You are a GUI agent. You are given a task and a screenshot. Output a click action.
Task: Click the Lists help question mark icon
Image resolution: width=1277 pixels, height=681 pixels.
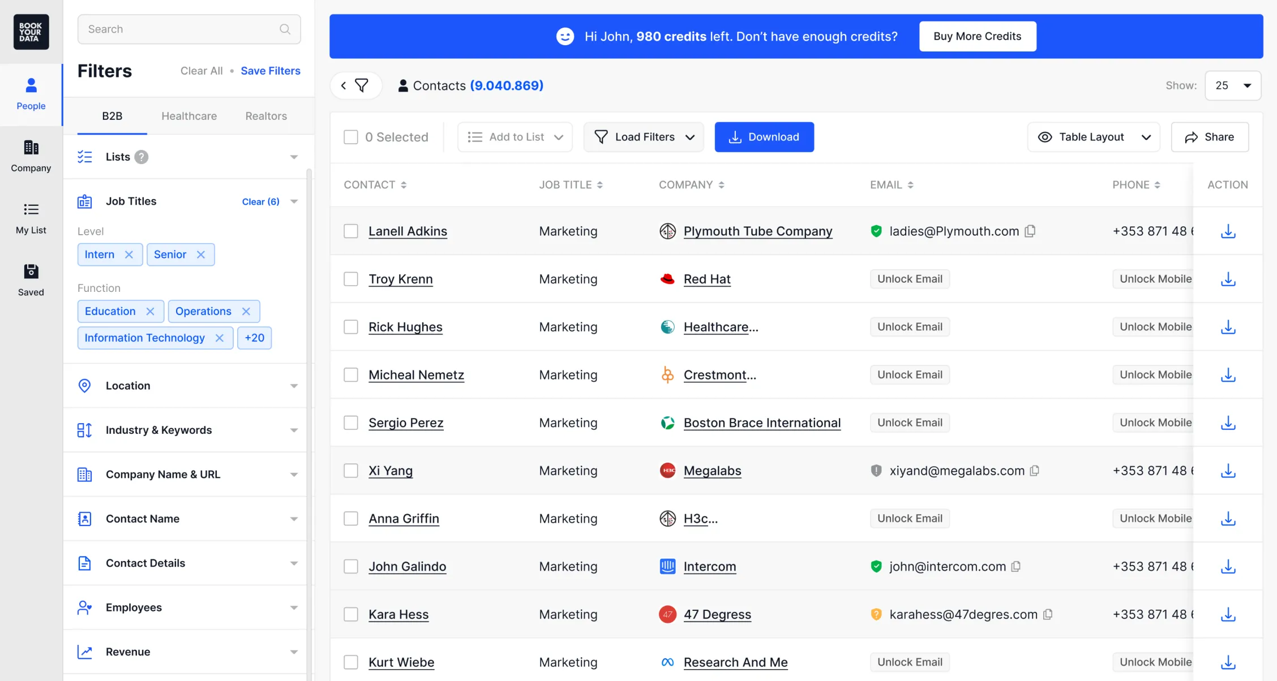[142, 157]
